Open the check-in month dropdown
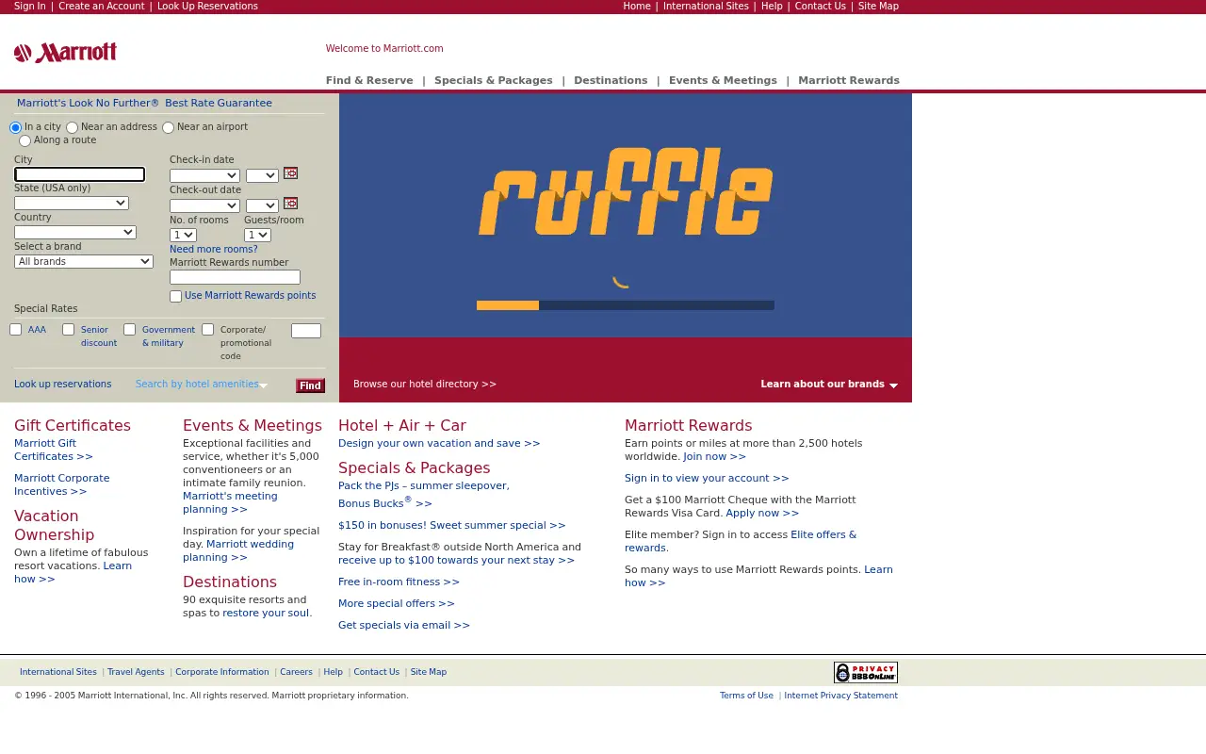 (x=204, y=175)
